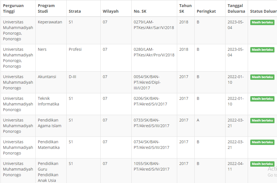Click Masih berlaku badge in Akuntansi row
This screenshot has width=277, height=183.
click(x=262, y=77)
